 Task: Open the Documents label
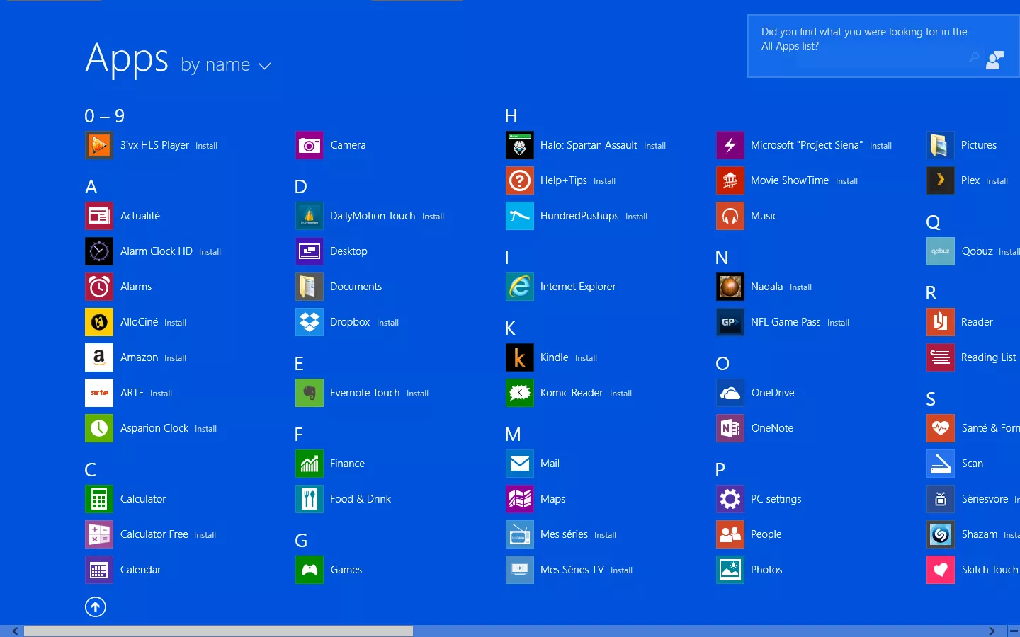[356, 287]
